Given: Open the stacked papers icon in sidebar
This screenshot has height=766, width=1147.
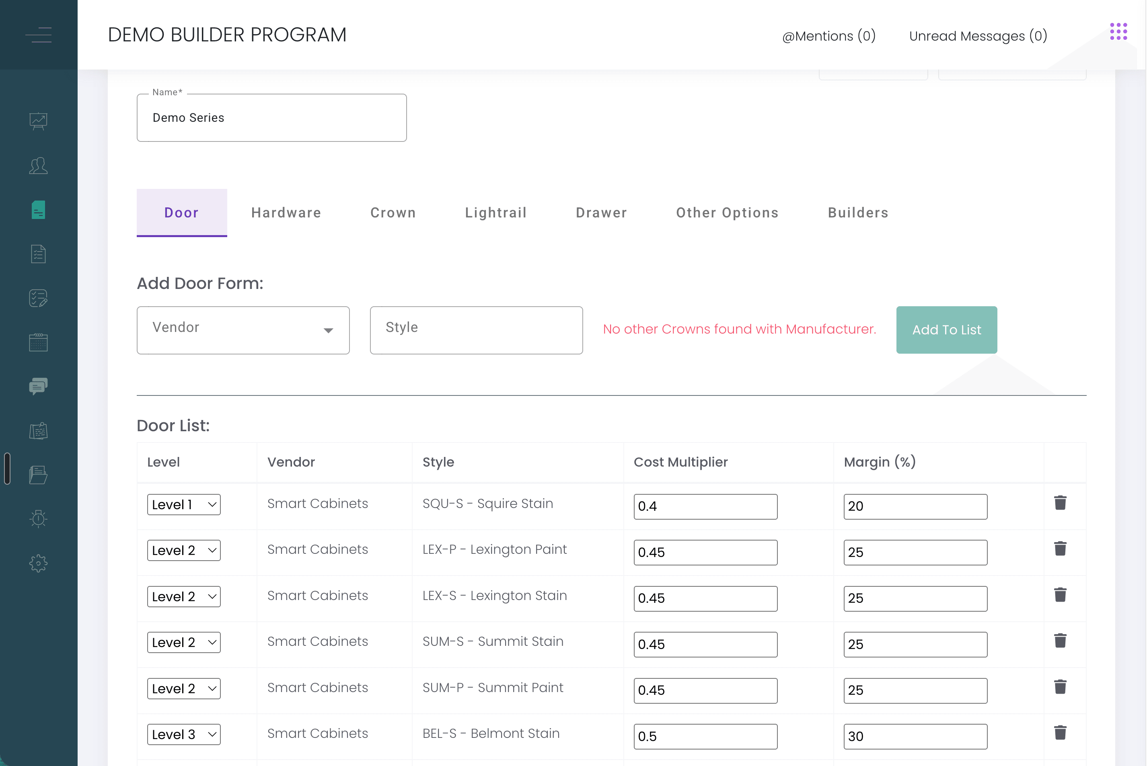Looking at the screenshot, I should pyautogui.click(x=38, y=475).
